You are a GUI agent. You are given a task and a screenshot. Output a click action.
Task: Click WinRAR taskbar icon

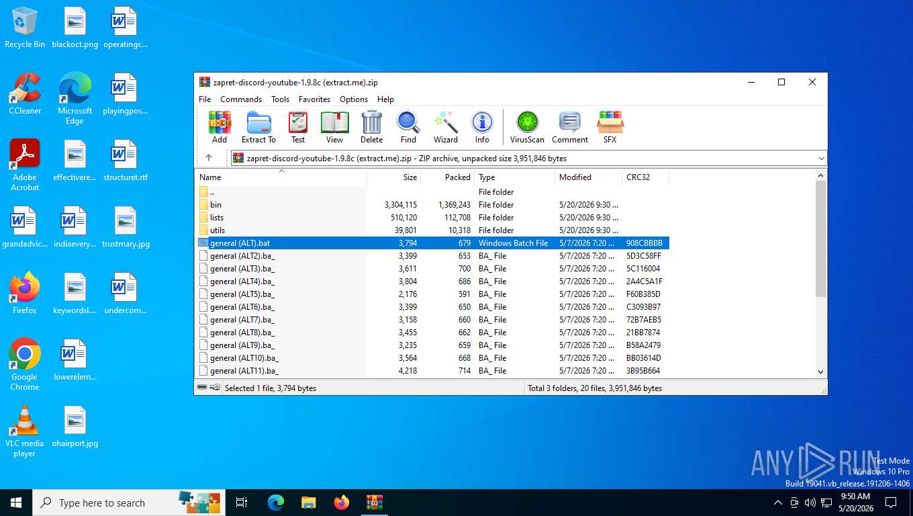[x=374, y=503]
